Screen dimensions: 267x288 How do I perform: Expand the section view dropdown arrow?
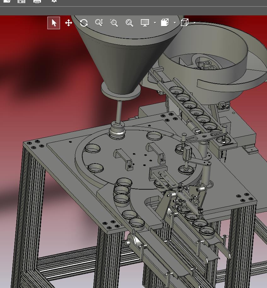[175, 23]
